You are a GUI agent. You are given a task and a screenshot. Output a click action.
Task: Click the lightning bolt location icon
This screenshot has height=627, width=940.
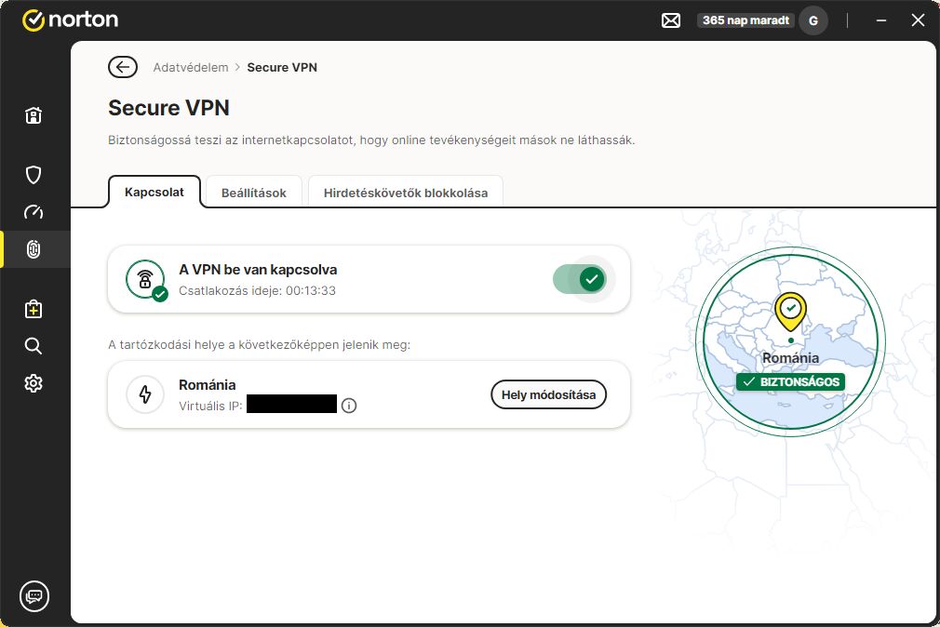point(145,394)
